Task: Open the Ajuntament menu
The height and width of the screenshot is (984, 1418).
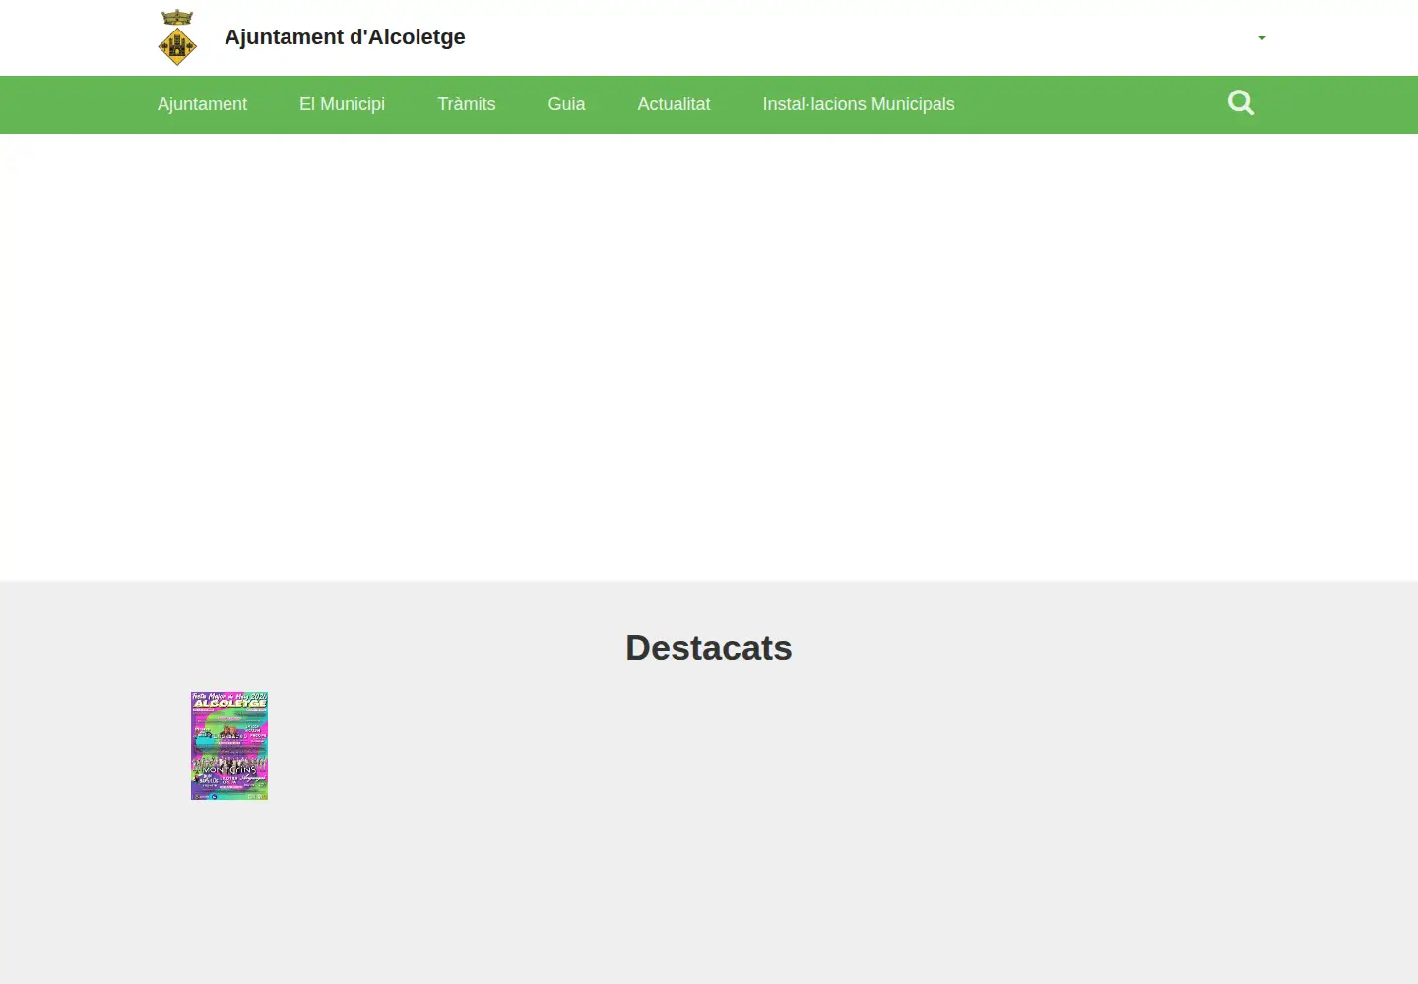Action: tap(202, 104)
